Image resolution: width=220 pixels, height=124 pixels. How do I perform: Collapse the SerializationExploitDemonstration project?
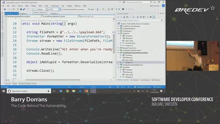[118, 53]
